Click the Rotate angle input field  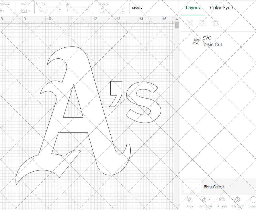pyautogui.click(x=114, y=11)
